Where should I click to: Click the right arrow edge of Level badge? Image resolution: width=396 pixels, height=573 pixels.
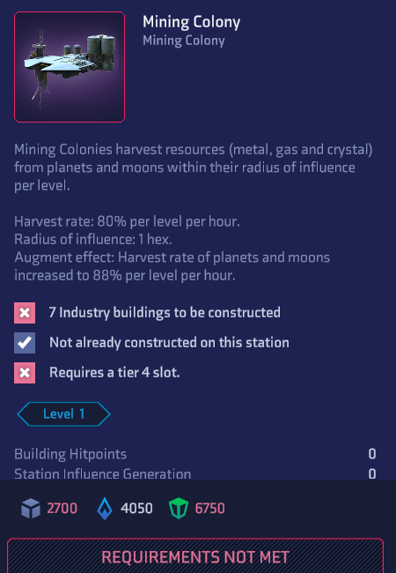coord(105,414)
